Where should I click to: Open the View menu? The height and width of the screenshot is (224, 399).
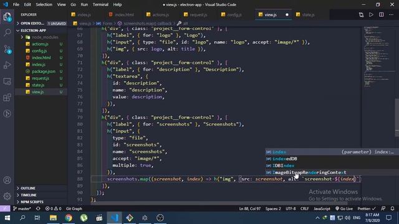(x=61, y=4)
